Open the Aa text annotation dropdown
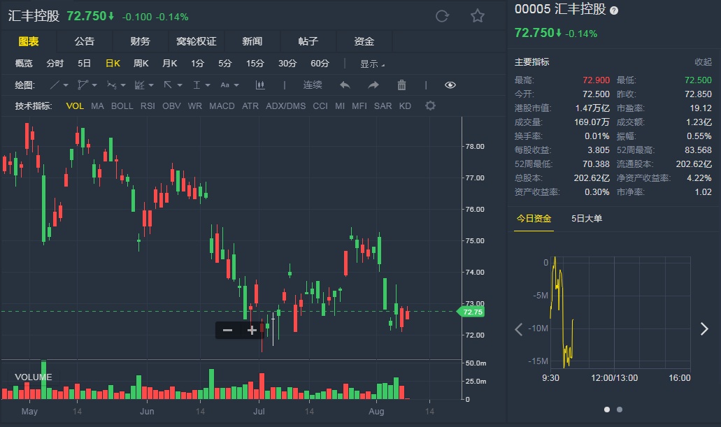Image resolution: width=721 pixels, height=427 pixels. [229, 85]
